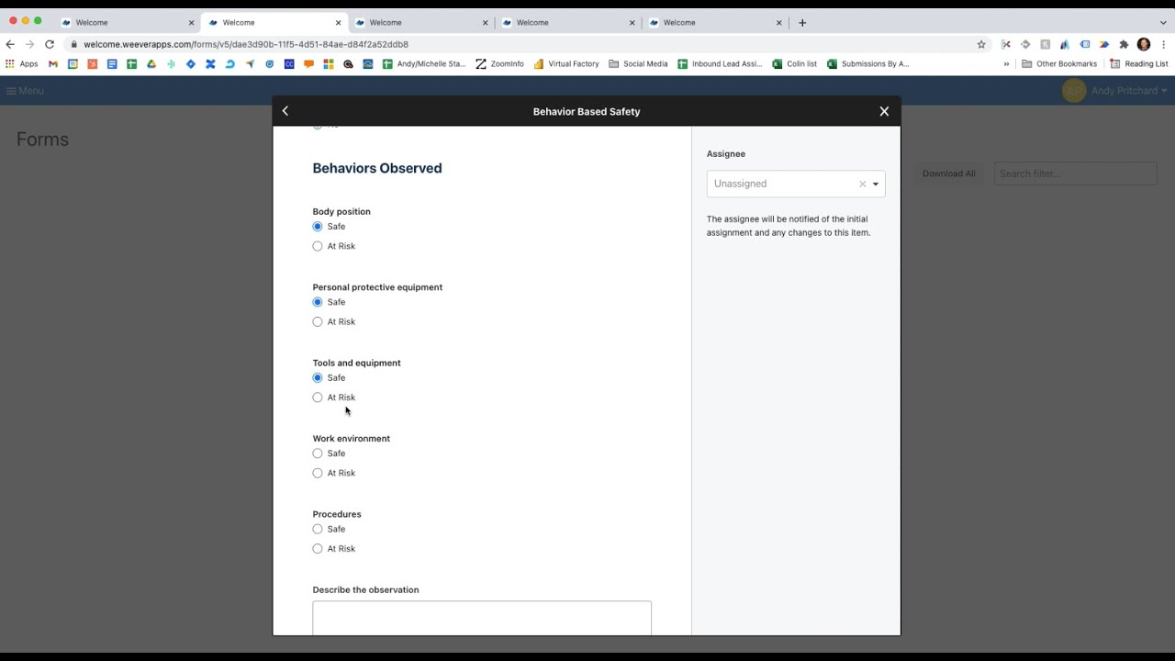This screenshot has width=1175, height=661.
Task: Open a new browser tab
Action: [x=802, y=23]
